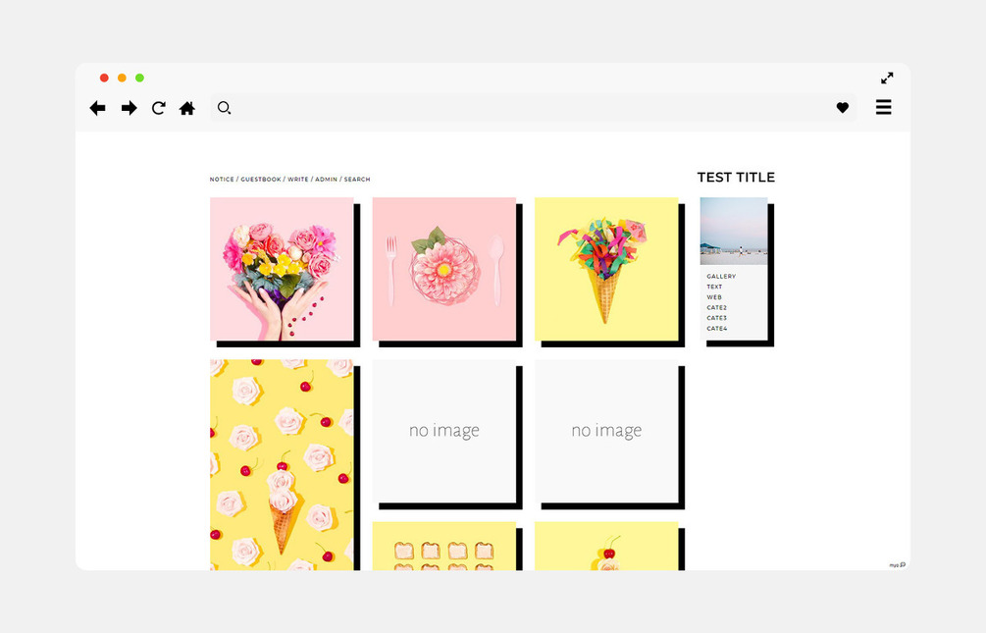Screen dimensions: 986x633
Task: Click the forward arrow icon
Action: (129, 108)
